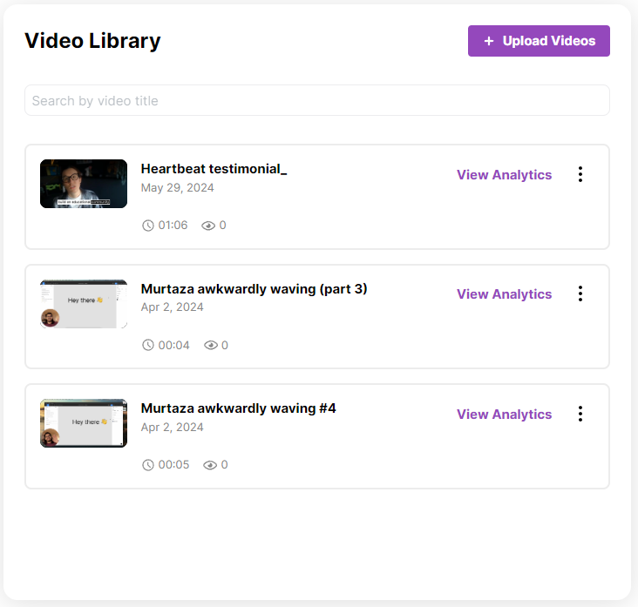Click the eye views icon on Murtaza waving #4

210,465
